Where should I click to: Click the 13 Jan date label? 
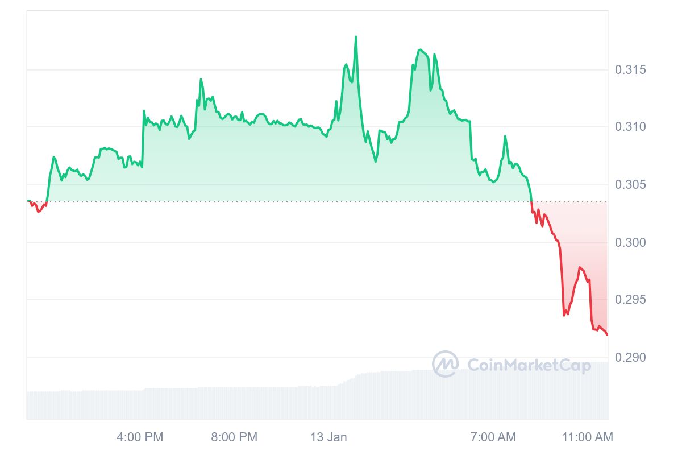click(x=328, y=437)
